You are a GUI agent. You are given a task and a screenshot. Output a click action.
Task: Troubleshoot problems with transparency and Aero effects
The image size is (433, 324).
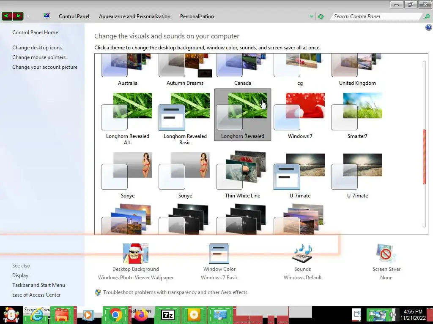(175, 292)
